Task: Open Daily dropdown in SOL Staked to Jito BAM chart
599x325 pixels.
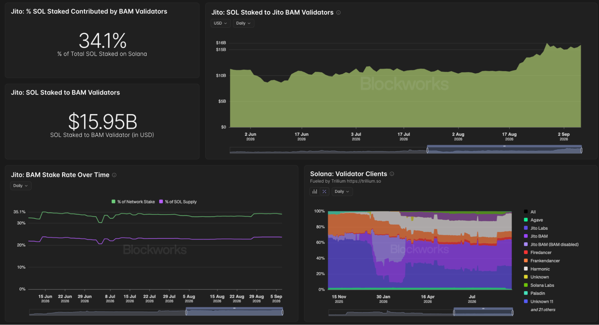Action: pos(243,23)
